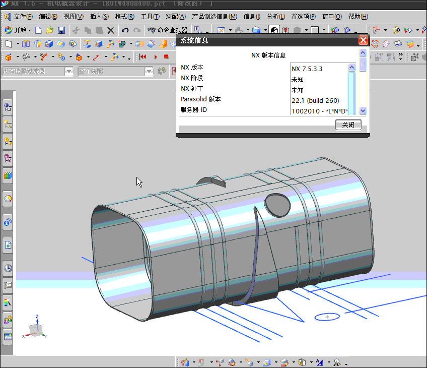Create new file with blank page icon

pyautogui.click(x=38, y=30)
